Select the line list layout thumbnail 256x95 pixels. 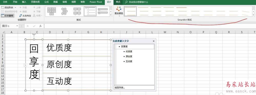point(90,11)
